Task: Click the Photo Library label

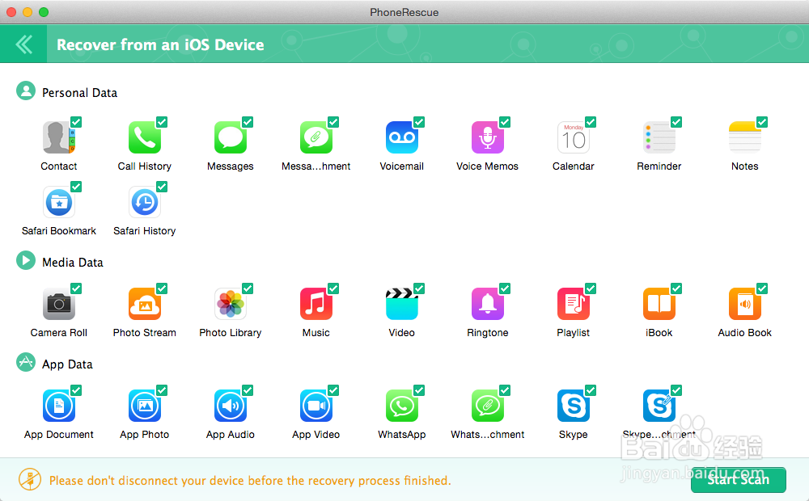Action: point(230,333)
